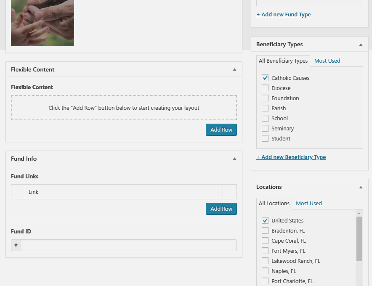Open the Add new Fund Type link
The width and height of the screenshot is (372, 286).
(284, 14)
